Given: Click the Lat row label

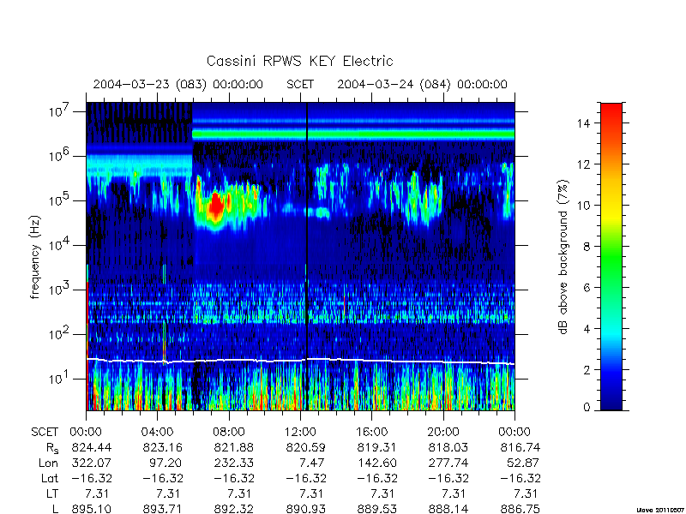Looking at the screenshot, I should coord(50,478).
